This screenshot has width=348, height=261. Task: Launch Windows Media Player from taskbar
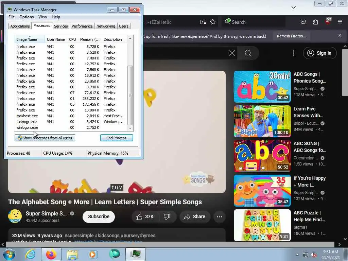point(93,254)
